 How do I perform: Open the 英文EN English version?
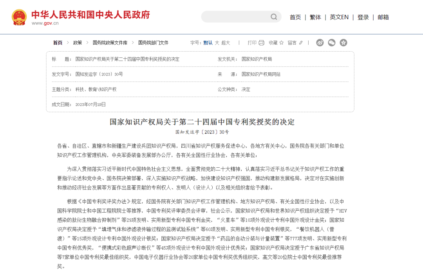tap(339, 17)
